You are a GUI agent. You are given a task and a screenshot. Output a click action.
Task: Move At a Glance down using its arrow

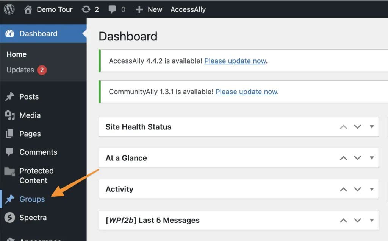358,158
